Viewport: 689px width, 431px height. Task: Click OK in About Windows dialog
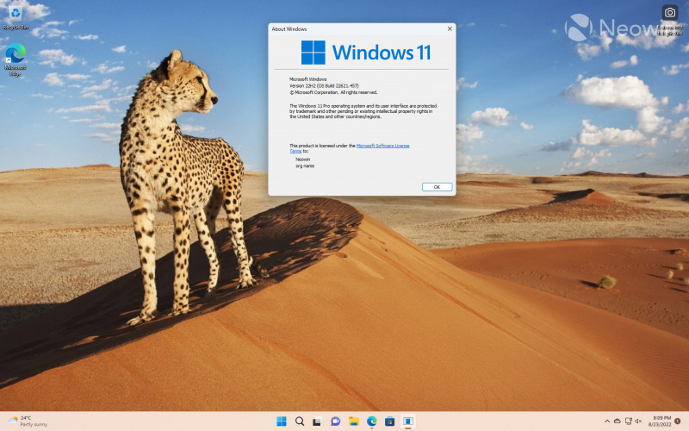point(437,187)
